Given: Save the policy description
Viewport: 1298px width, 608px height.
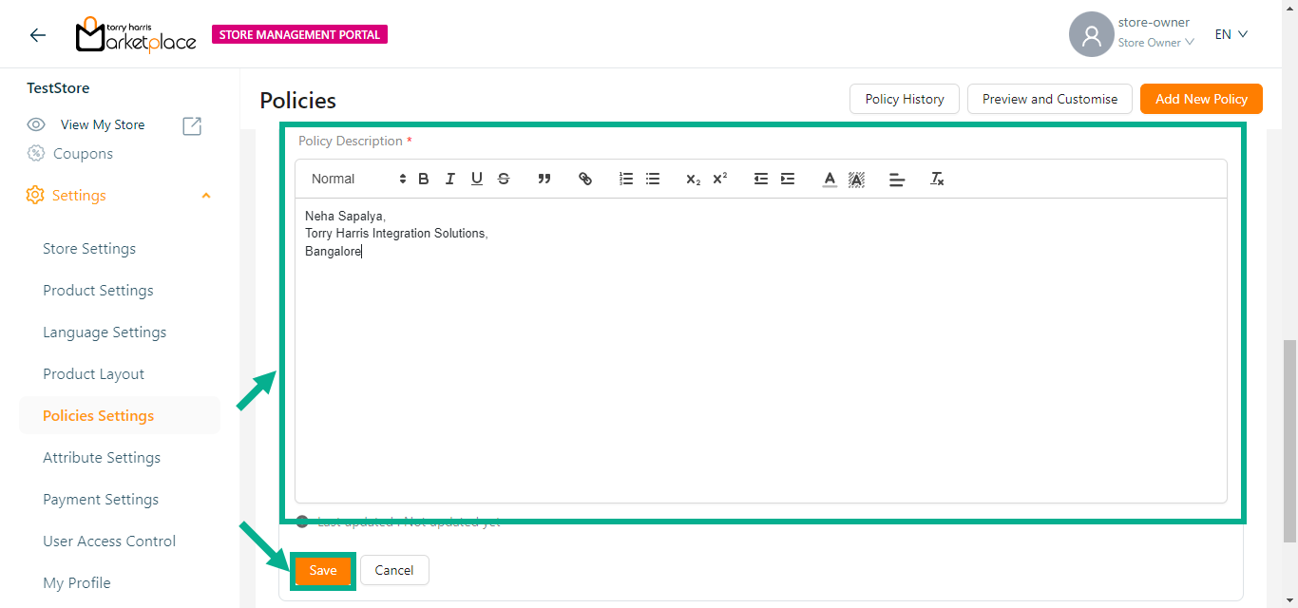Looking at the screenshot, I should point(323,570).
